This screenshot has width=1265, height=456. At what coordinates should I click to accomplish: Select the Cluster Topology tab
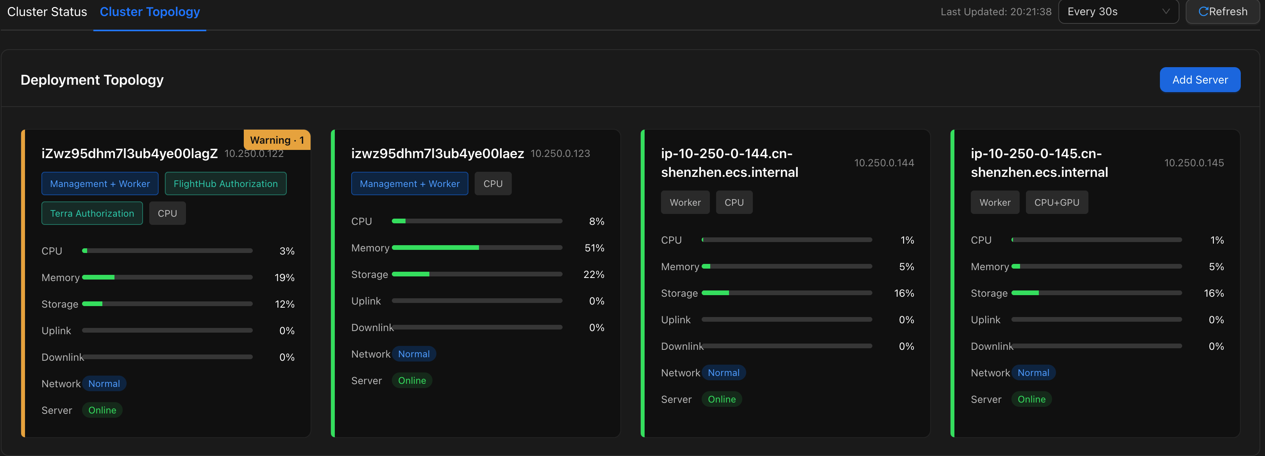150,12
